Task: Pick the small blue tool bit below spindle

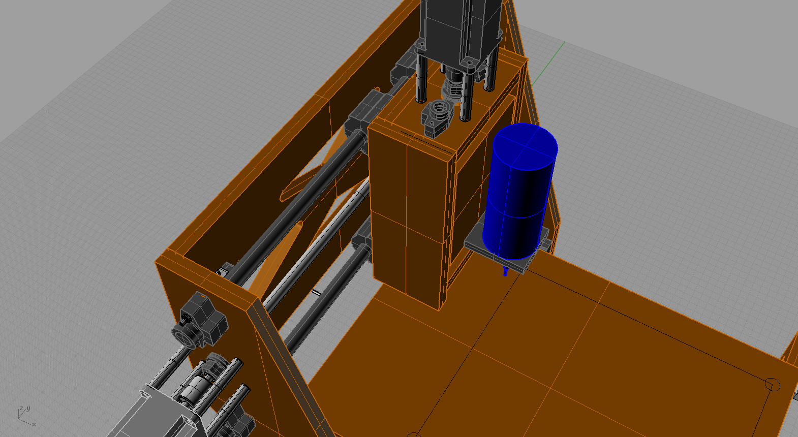Action: click(505, 271)
